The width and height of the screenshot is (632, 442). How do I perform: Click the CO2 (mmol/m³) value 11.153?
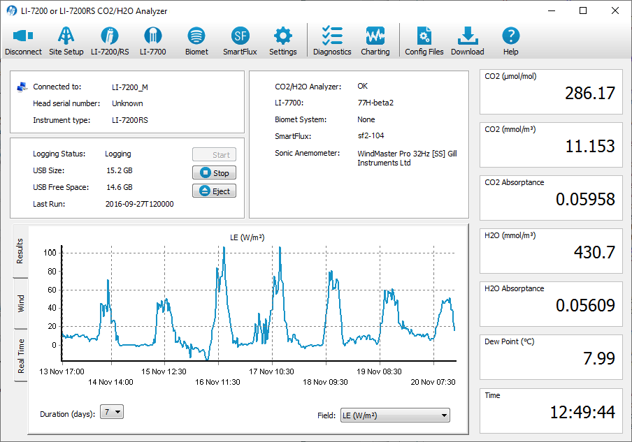tap(590, 146)
